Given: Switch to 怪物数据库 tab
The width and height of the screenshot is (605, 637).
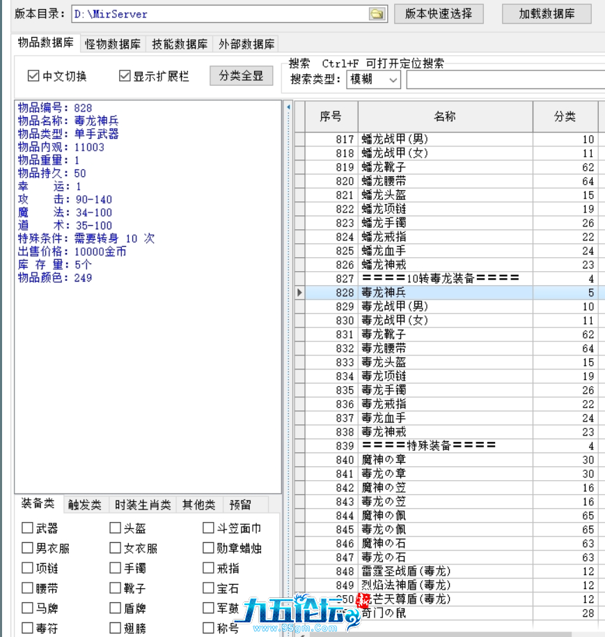Looking at the screenshot, I should click(113, 44).
